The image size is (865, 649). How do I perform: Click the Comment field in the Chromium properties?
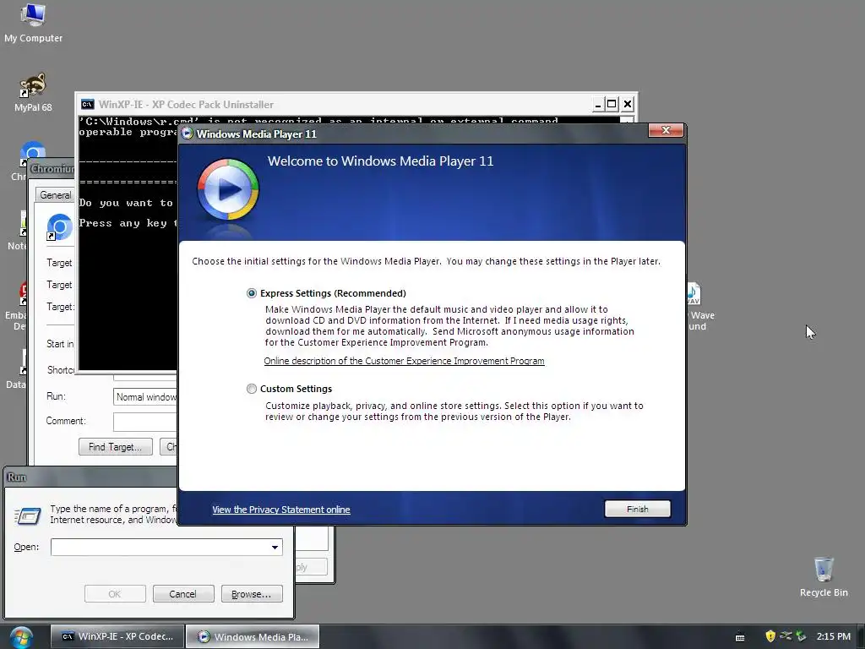coord(145,422)
